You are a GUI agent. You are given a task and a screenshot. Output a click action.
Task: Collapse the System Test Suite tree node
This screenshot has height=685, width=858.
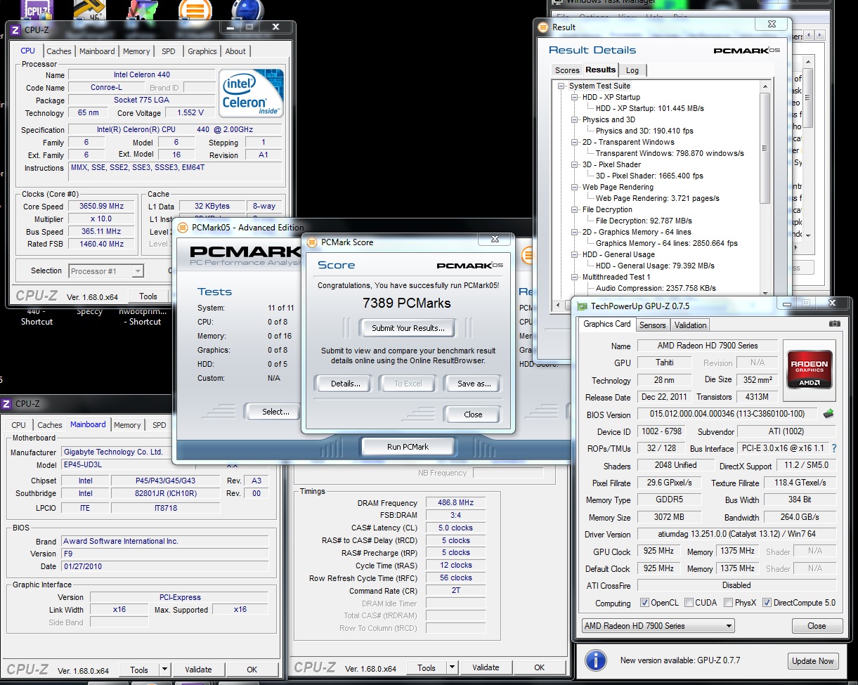pyautogui.click(x=561, y=86)
